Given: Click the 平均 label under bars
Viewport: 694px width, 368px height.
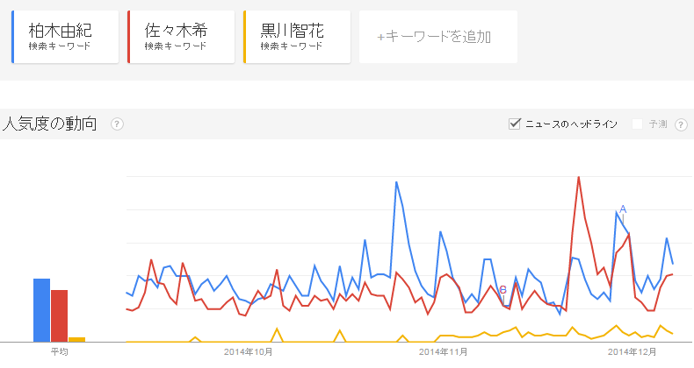Looking at the screenshot, I should pos(60,351).
